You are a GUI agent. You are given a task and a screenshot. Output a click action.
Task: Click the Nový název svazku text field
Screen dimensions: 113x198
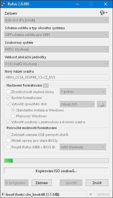[x=56, y=77]
